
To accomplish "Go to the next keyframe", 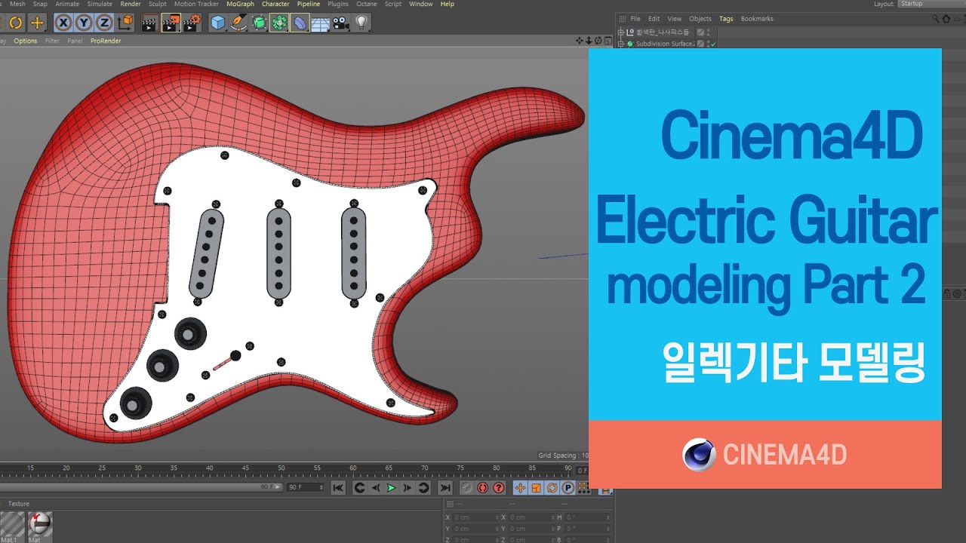I will (423, 488).
